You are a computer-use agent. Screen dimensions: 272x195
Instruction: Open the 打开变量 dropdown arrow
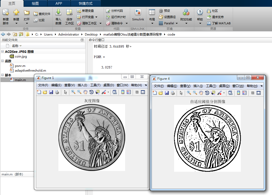(96, 17)
